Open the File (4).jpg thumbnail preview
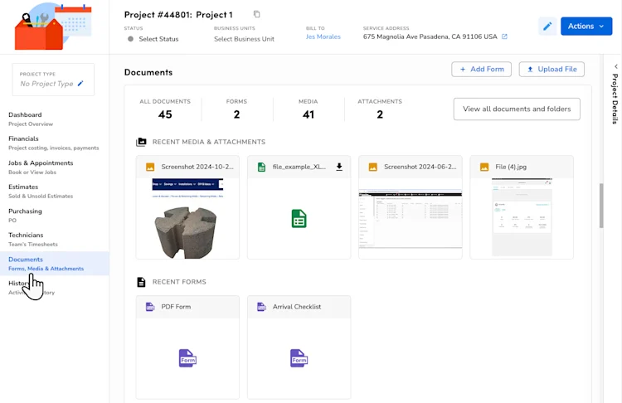Screen dimensions: 622x403 click(522, 217)
